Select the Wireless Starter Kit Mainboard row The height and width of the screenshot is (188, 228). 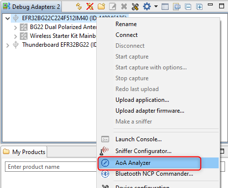(x=63, y=36)
